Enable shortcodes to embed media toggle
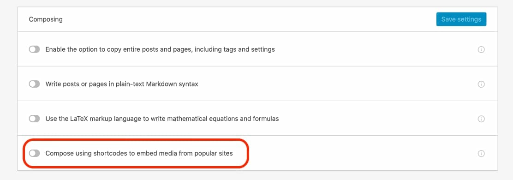The height and width of the screenshot is (180, 513). pyautogui.click(x=34, y=153)
